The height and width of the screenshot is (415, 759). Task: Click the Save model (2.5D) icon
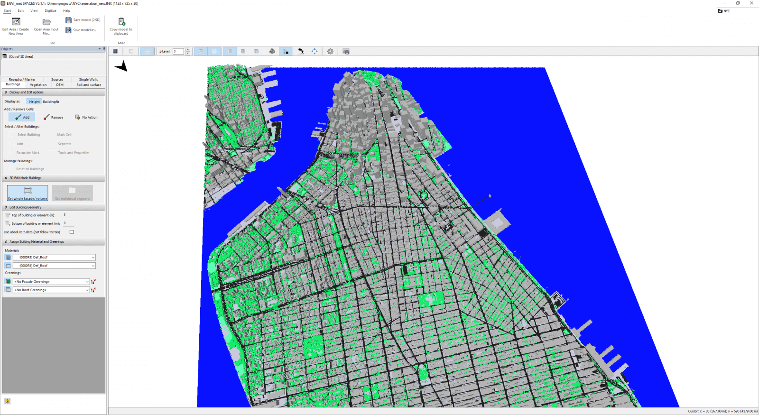[69, 20]
